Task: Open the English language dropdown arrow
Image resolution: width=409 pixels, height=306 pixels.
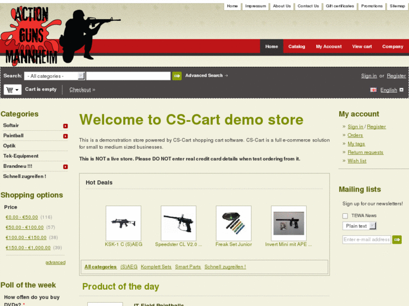Action: [402, 90]
